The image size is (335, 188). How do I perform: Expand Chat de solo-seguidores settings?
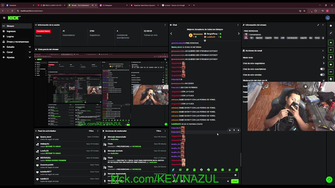click(323, 63)
